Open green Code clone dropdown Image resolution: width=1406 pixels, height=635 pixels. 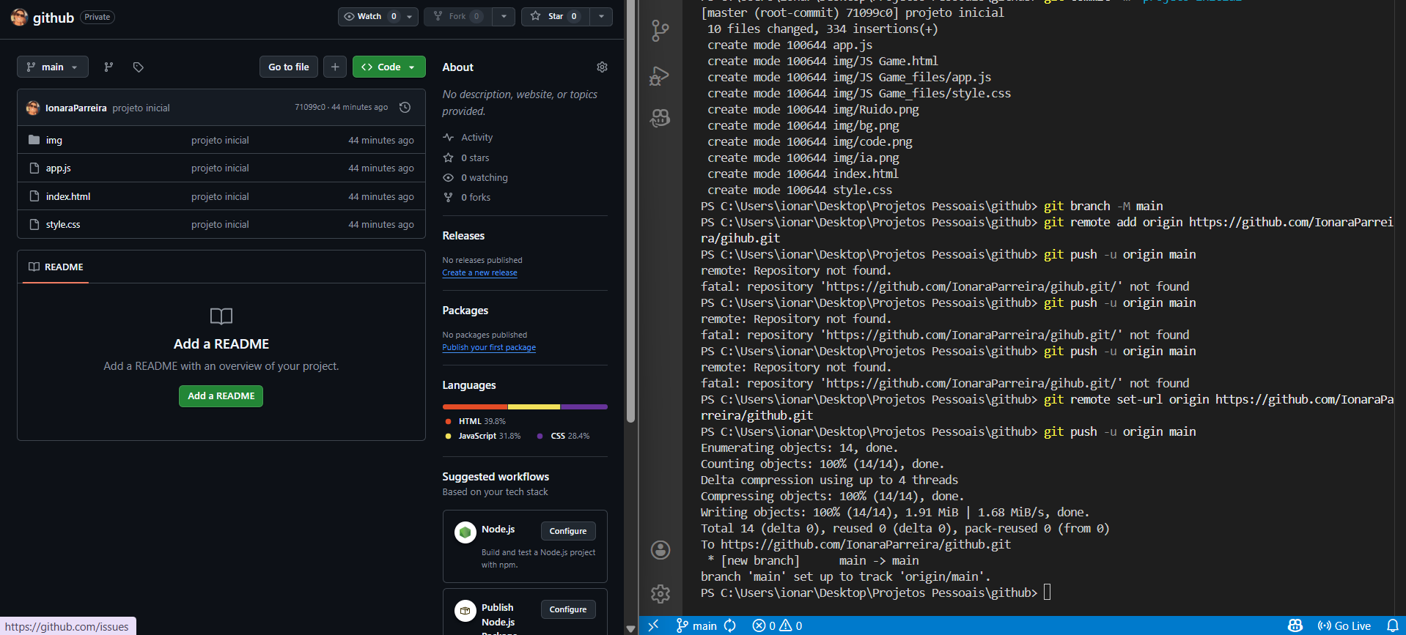point(389,67)
